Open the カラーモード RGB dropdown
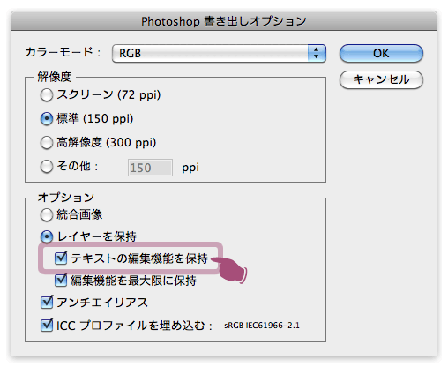Screen dimensions: 448x367 click(219, 54)
